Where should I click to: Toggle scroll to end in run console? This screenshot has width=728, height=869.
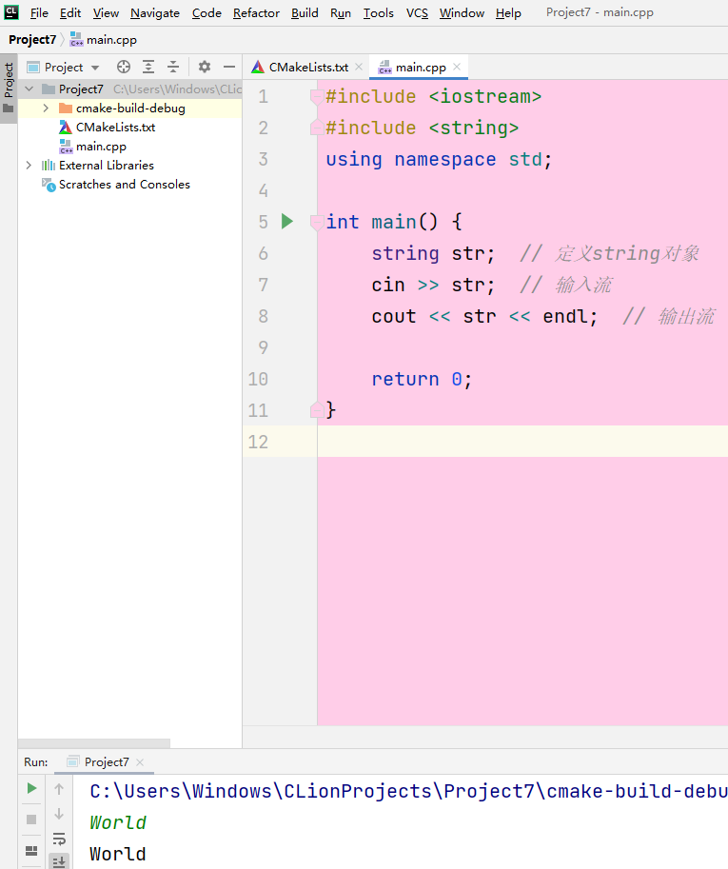(59, 861)
